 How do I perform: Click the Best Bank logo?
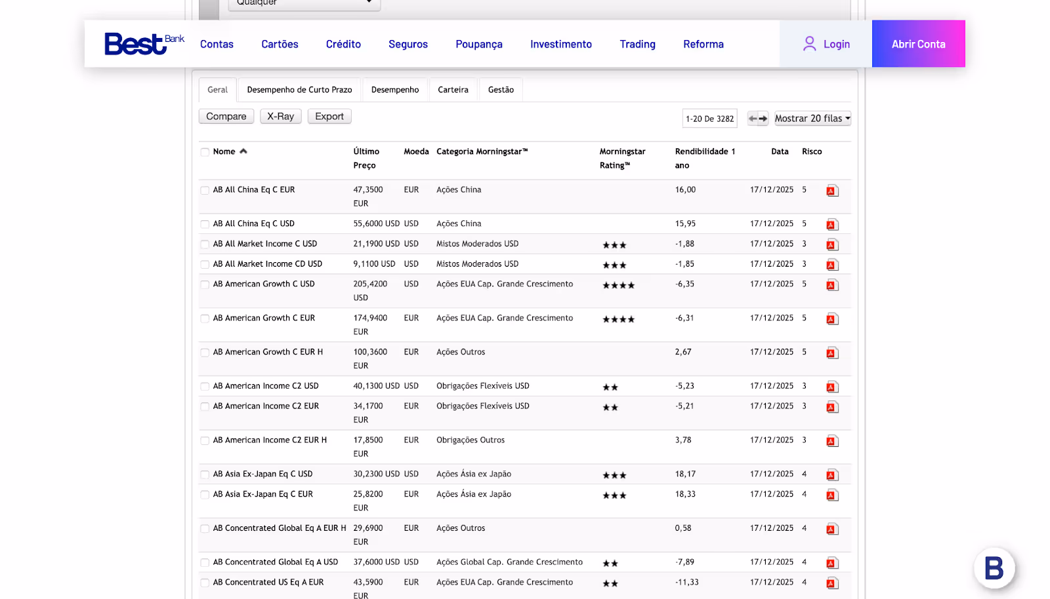point(144,43)
